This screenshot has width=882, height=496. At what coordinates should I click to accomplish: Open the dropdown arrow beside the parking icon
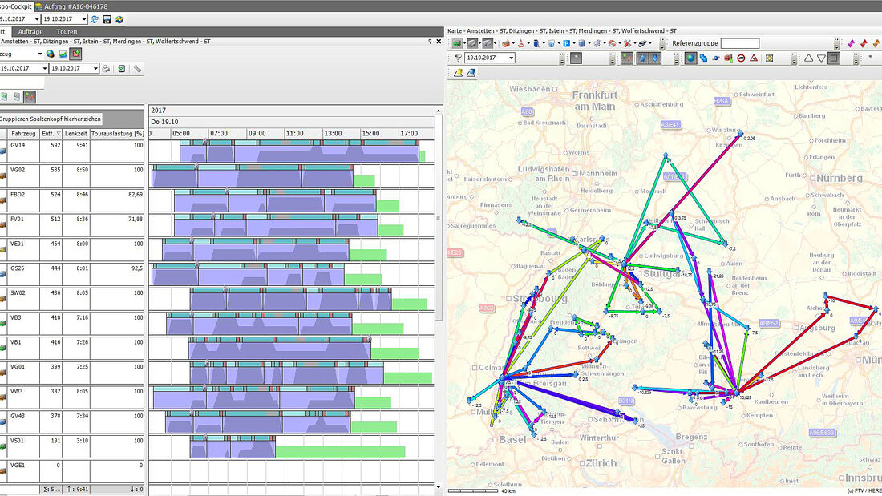(574, 43)
